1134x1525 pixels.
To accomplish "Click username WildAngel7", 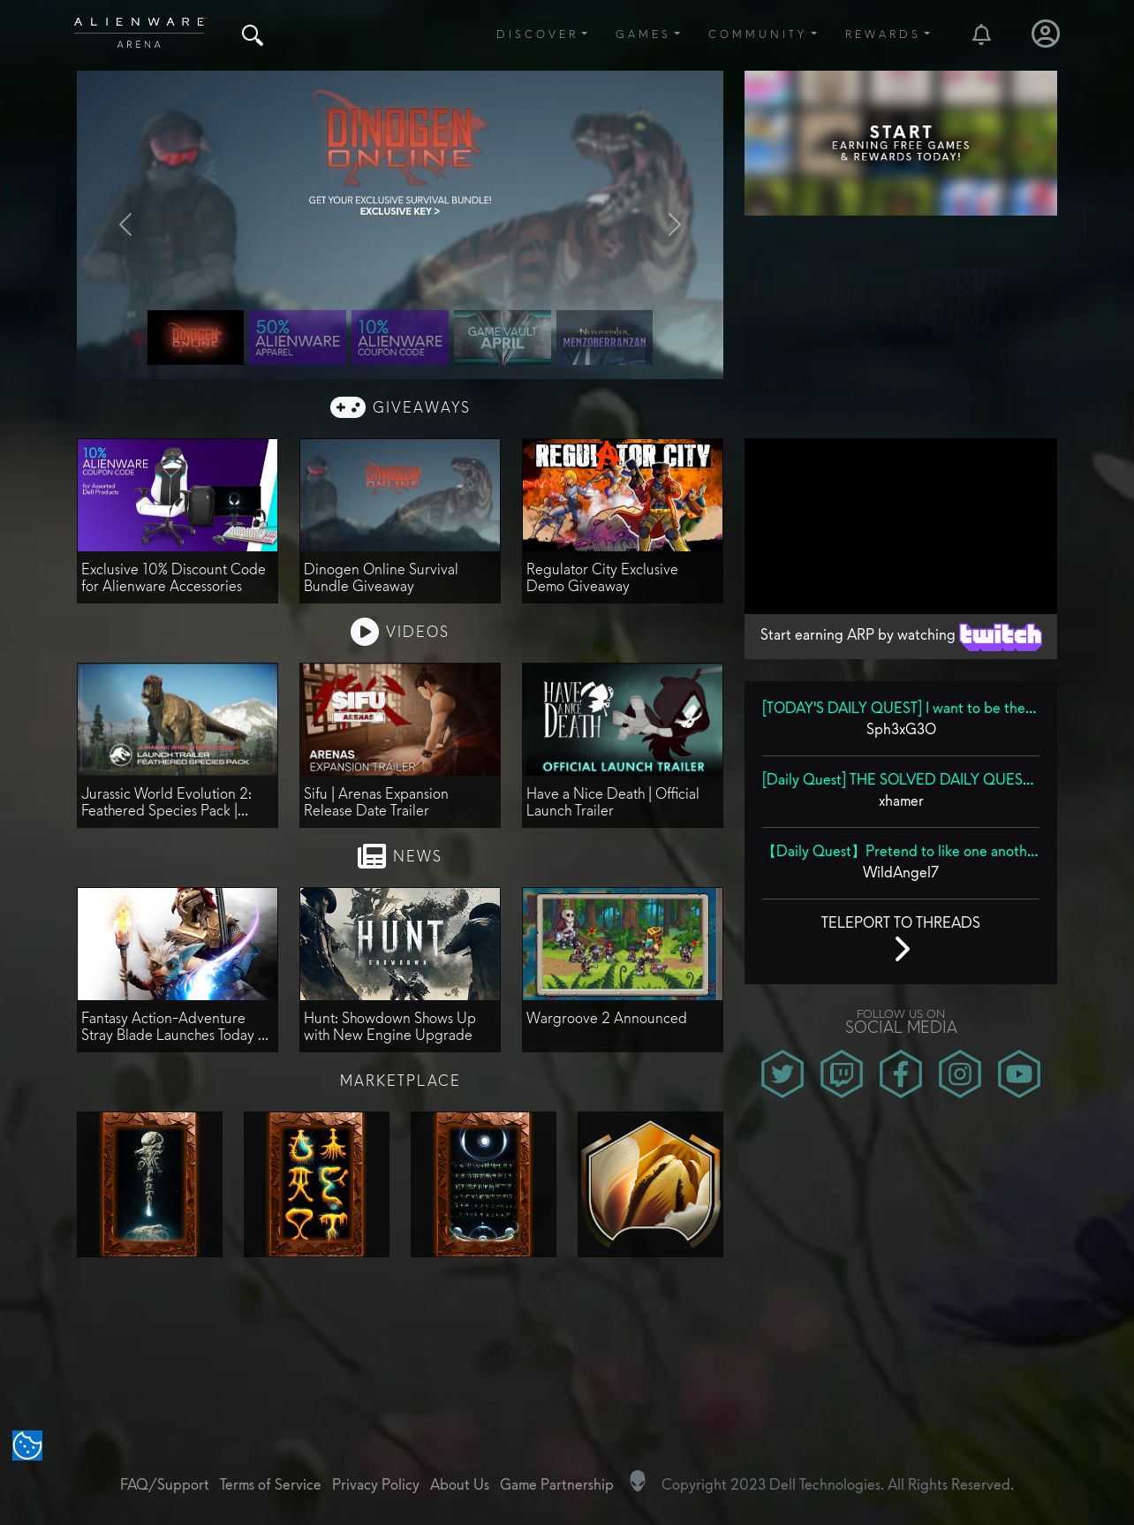I will point(901,872).
